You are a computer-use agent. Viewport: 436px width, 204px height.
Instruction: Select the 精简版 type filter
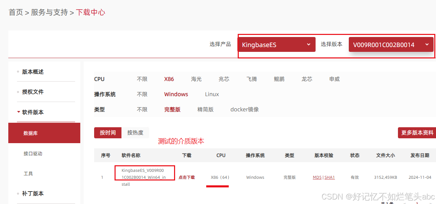pyautogui.click(x=206, y=109)
